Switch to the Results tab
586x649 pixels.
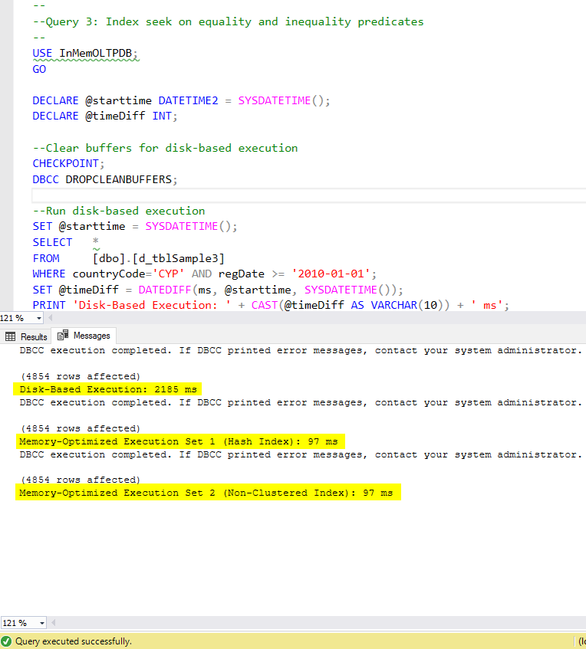tap(25, 336)
